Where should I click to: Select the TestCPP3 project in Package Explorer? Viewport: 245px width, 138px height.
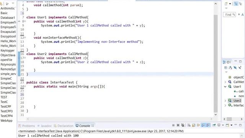click(7, 111)
